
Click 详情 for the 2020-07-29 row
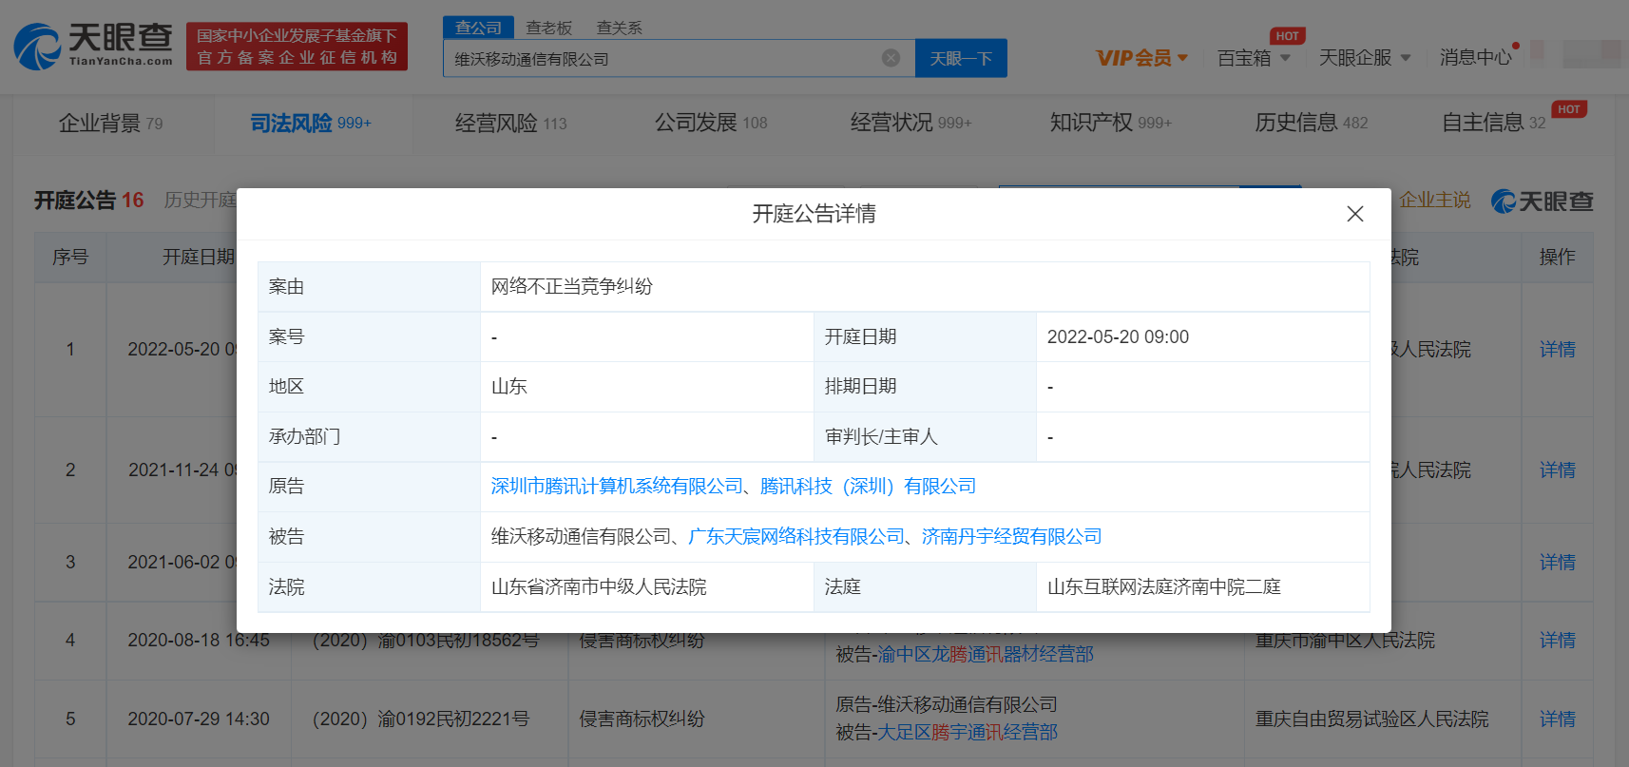click(1557, 719)
